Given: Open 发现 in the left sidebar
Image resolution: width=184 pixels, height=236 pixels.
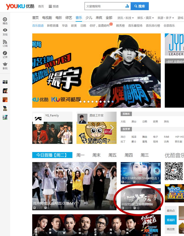Looking at the screenshot, I should click(x=5, y=32).
